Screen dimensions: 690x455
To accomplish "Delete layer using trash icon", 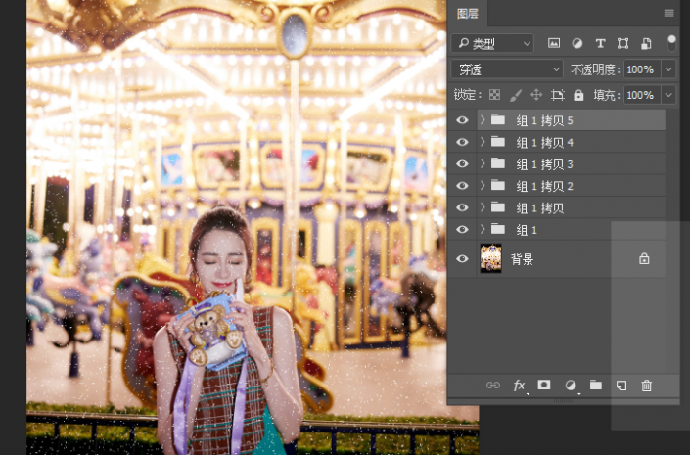I will [x=646, y=386].
